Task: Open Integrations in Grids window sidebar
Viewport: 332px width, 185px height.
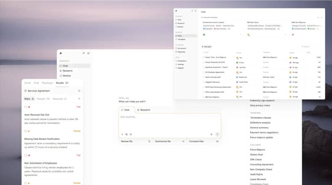Action: [182, 61]
